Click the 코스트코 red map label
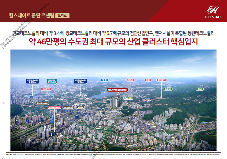Screen dimensions: 227x159 click(130, 80)
